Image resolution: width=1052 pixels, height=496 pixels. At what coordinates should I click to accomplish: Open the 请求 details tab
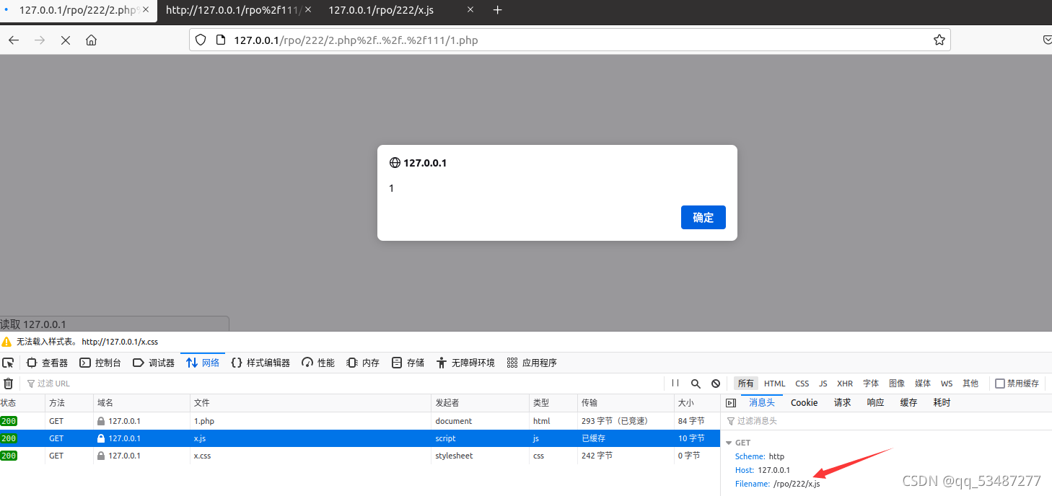click(x=843, y=403)
